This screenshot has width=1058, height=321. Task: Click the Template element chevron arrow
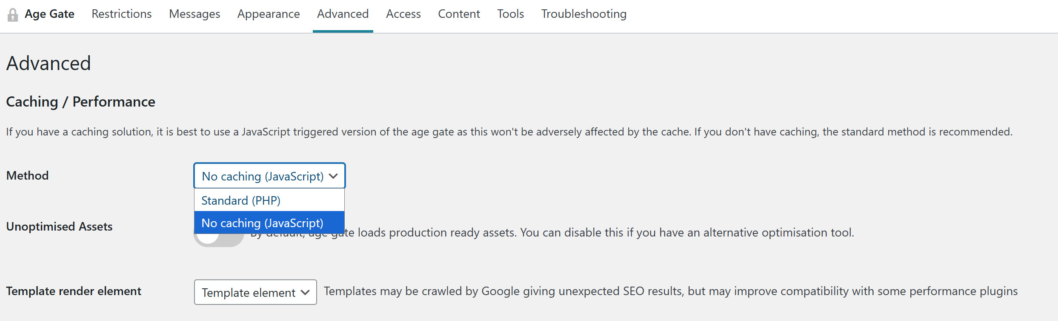tap(305, 293)
